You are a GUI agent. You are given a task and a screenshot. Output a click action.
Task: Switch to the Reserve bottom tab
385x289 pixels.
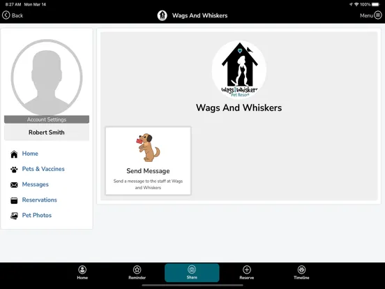246,273
